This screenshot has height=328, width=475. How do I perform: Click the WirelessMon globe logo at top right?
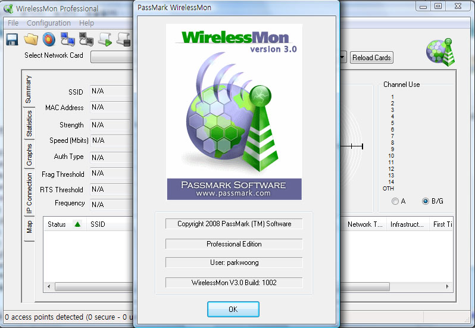440,52
